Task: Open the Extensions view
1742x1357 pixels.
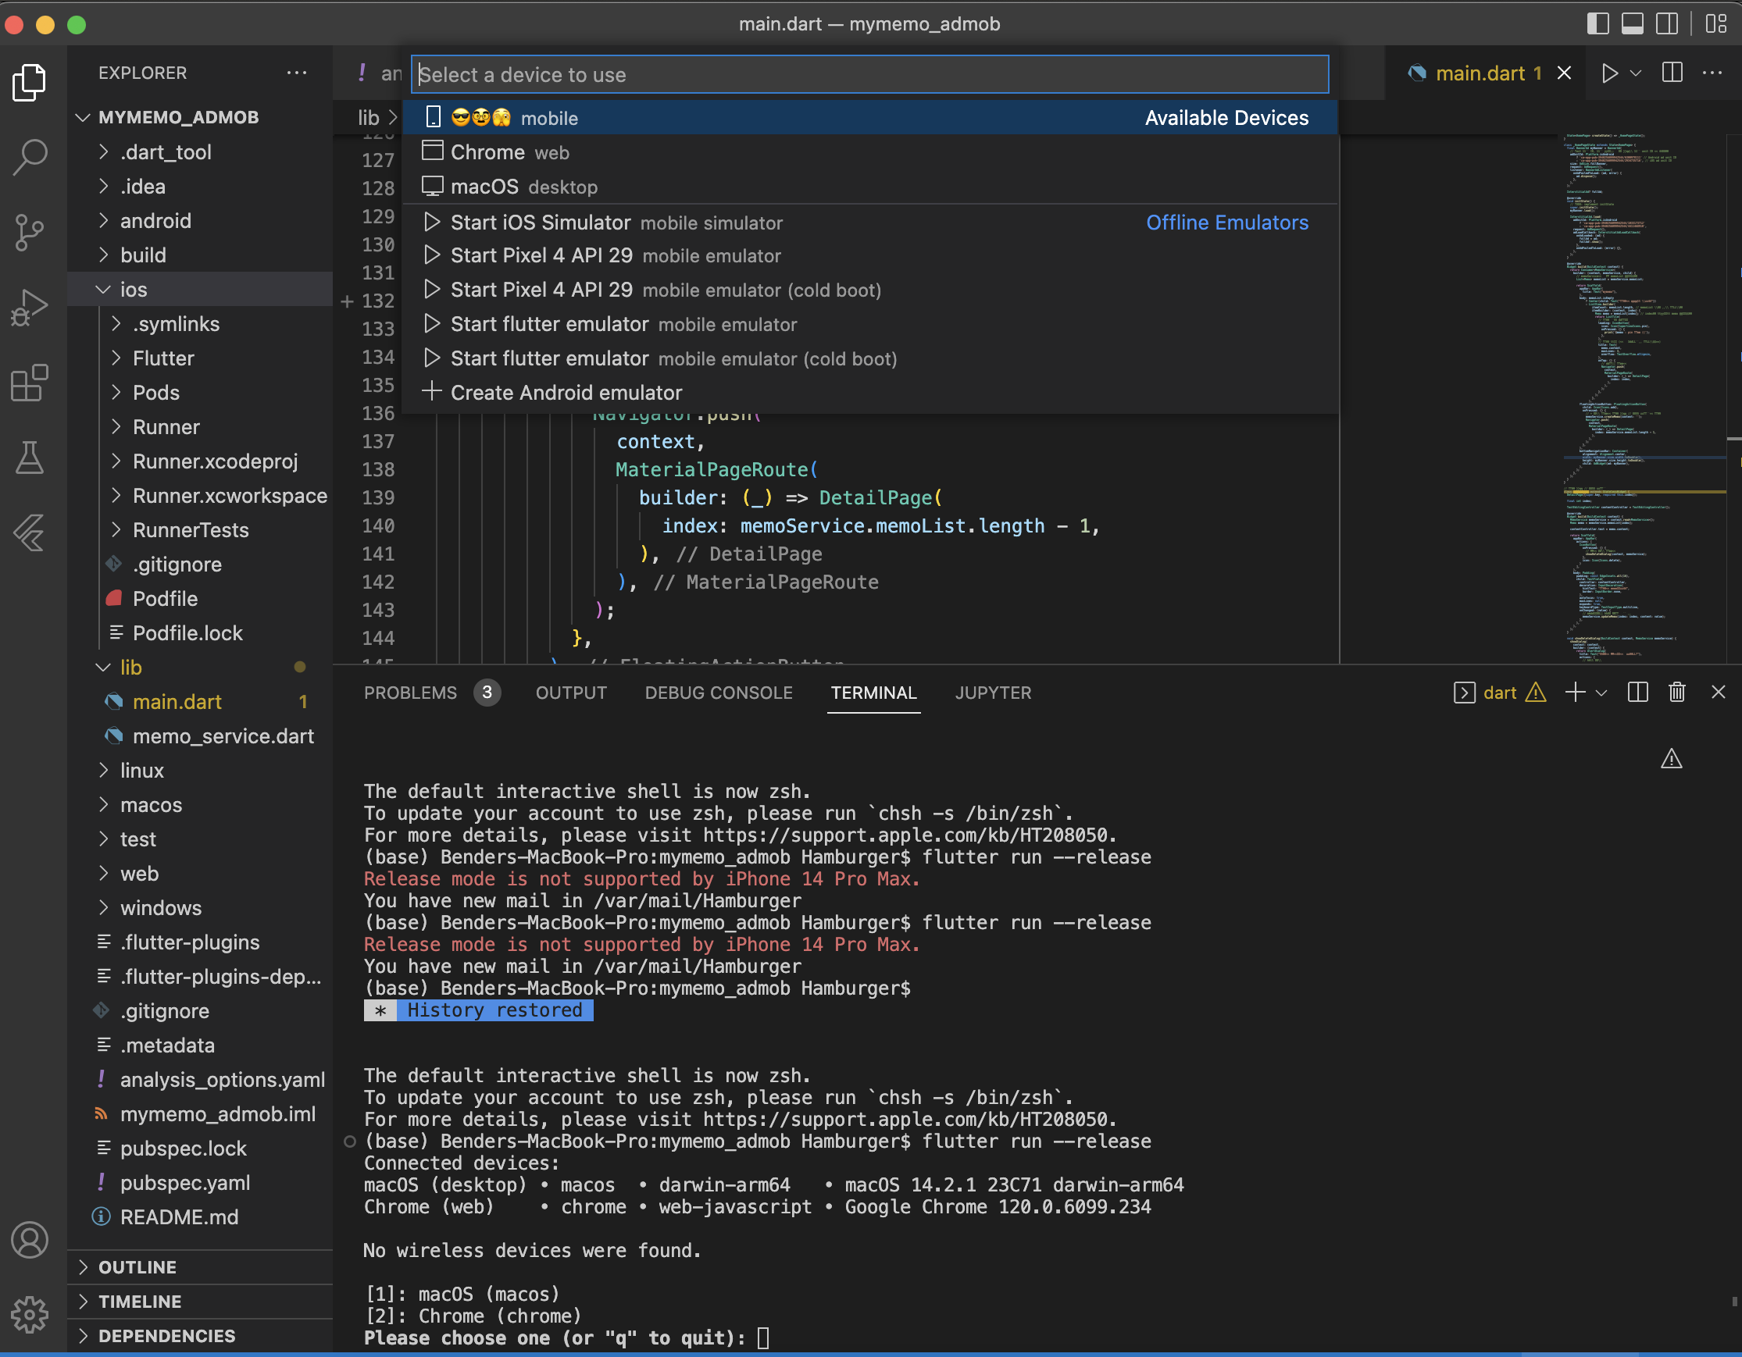Action: pyautogui.click(x=30, y=383)
